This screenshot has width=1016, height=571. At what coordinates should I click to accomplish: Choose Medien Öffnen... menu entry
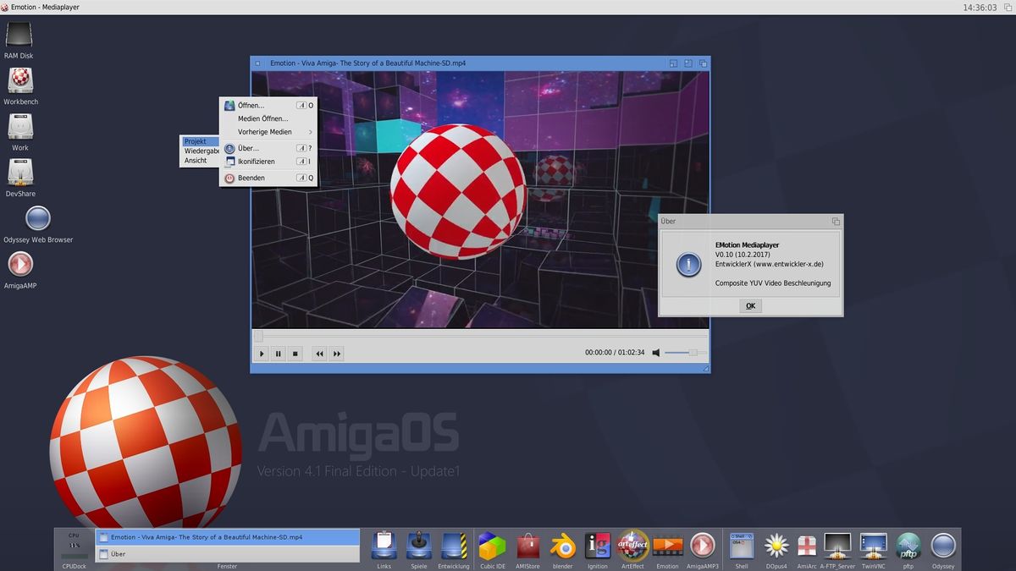[262, 118]
